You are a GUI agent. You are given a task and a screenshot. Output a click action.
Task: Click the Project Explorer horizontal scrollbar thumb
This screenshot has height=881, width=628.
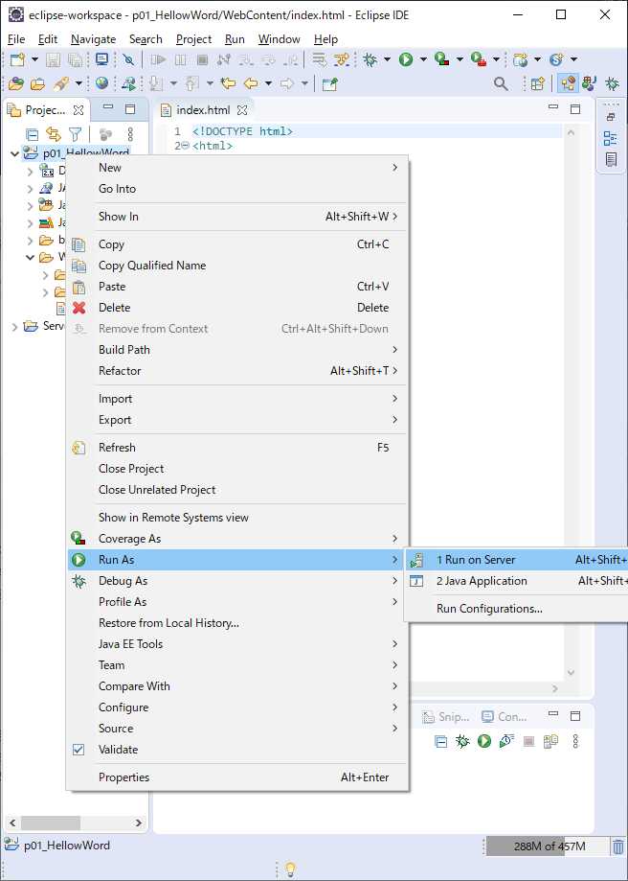click(51, 823)
